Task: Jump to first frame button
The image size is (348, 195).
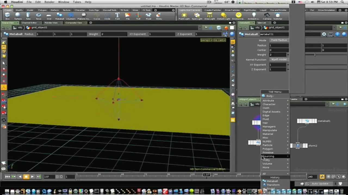Action: 7,177
